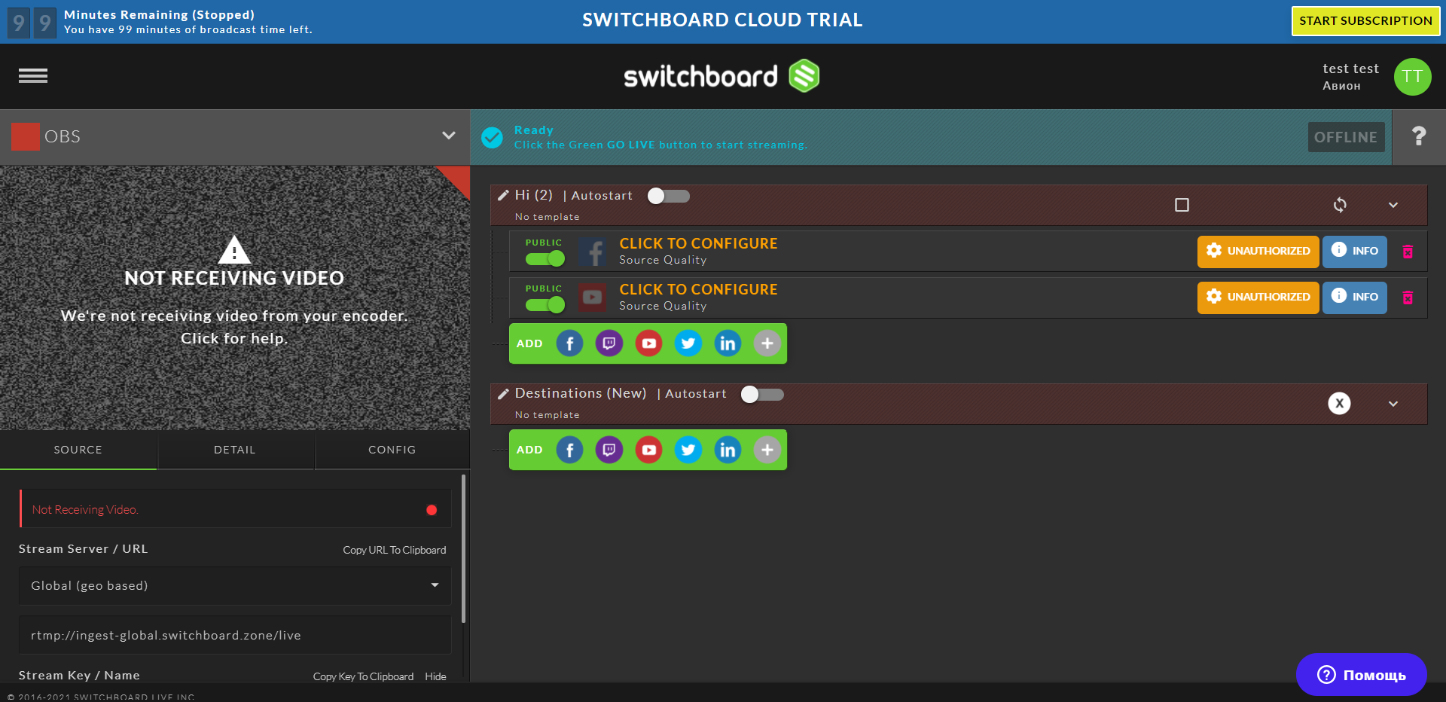Delete the YouTube destination trash icon

[x=1407, y=298]
